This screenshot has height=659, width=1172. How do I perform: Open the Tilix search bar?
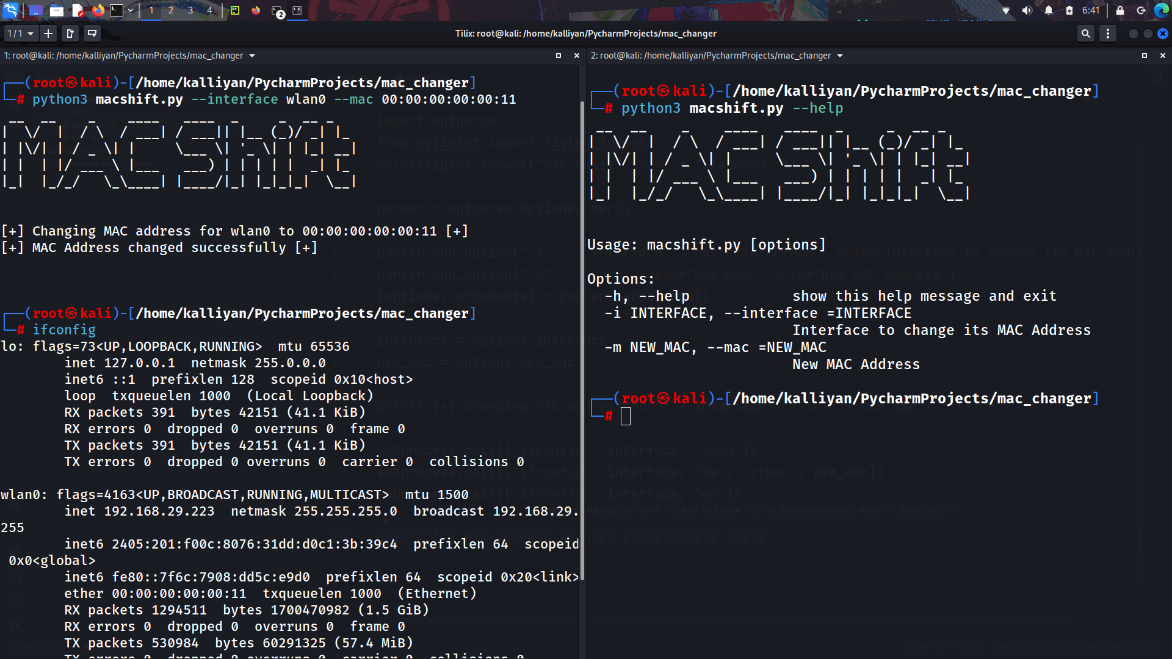(x=1087, y=34)
